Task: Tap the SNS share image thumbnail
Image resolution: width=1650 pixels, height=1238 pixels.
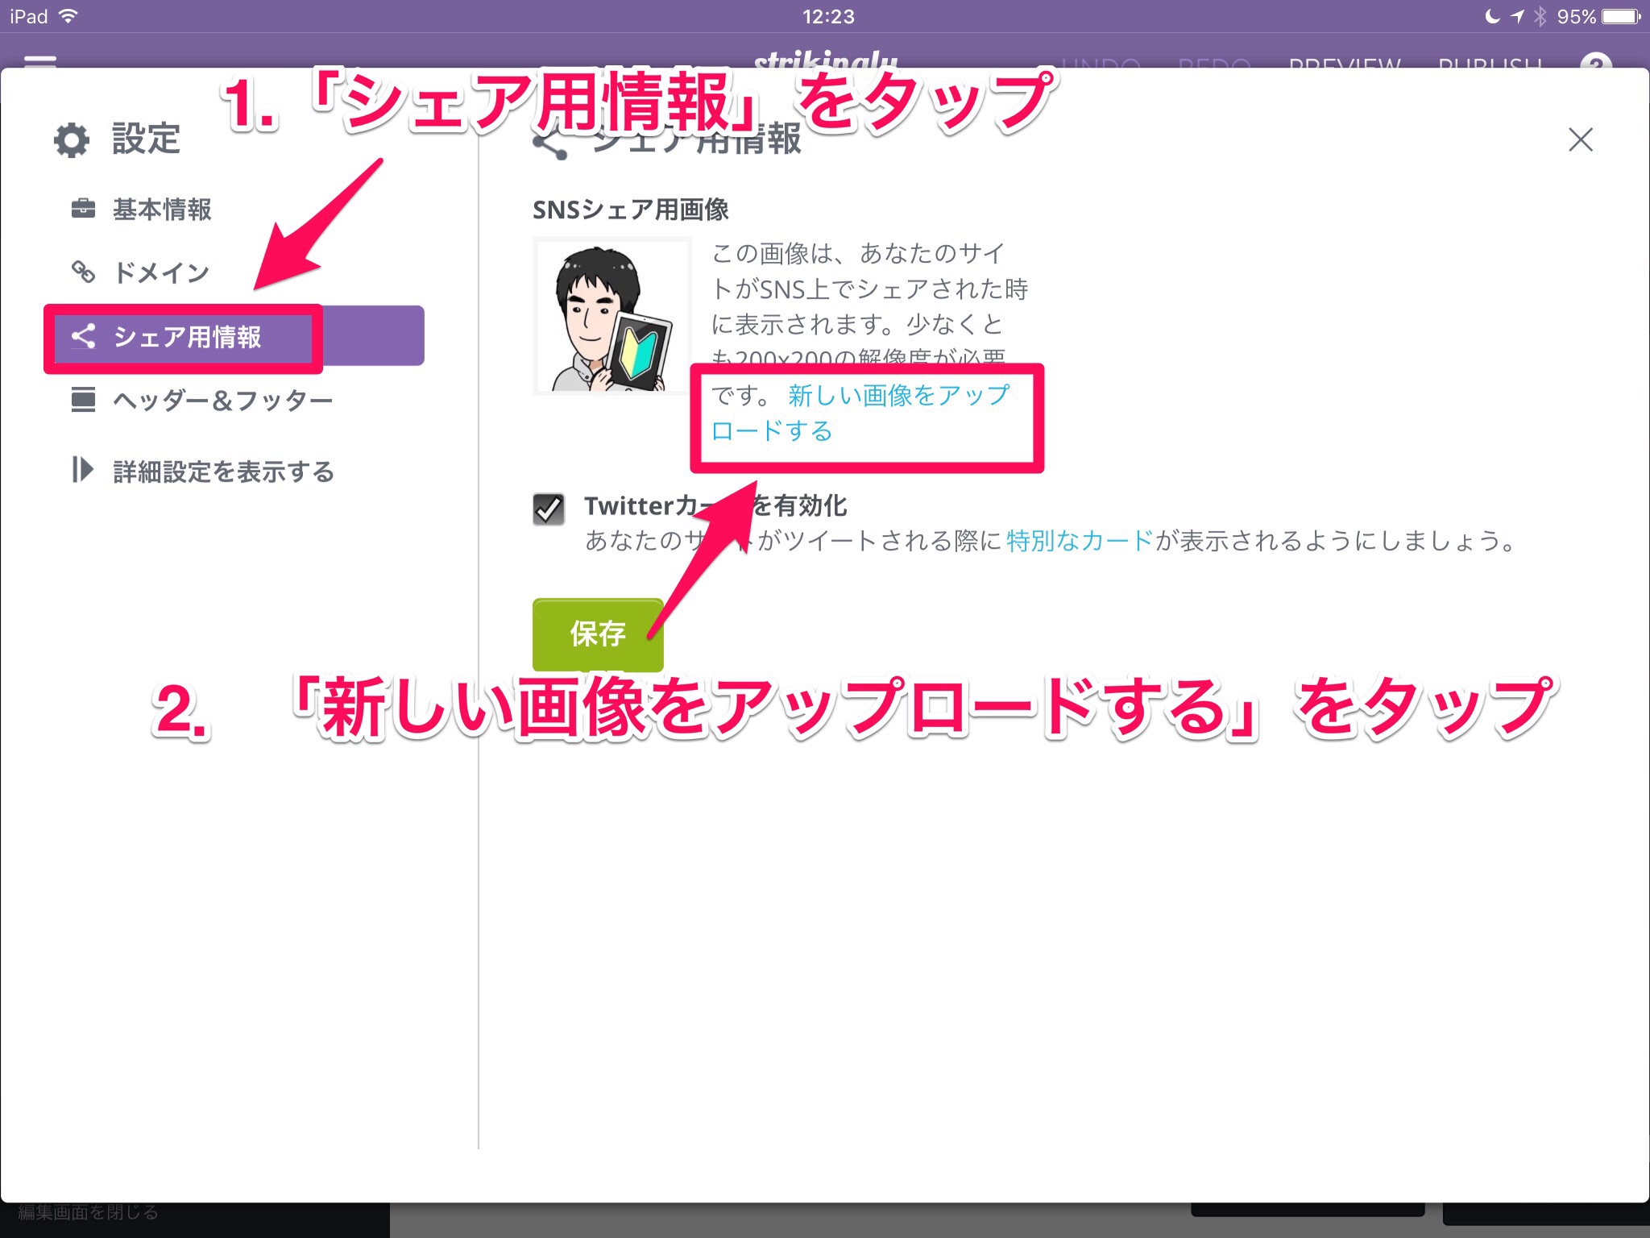Action: (x=611, y=317)
